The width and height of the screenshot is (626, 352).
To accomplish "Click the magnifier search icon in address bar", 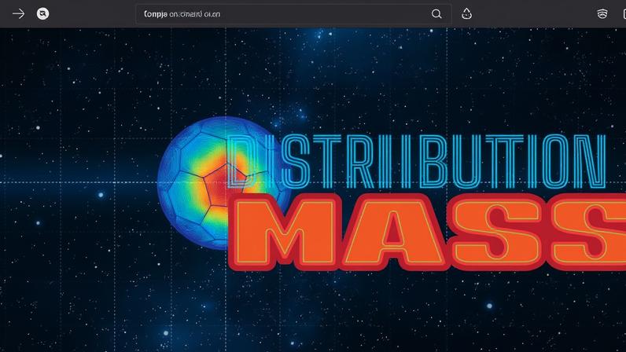I will tap(436, 14).
